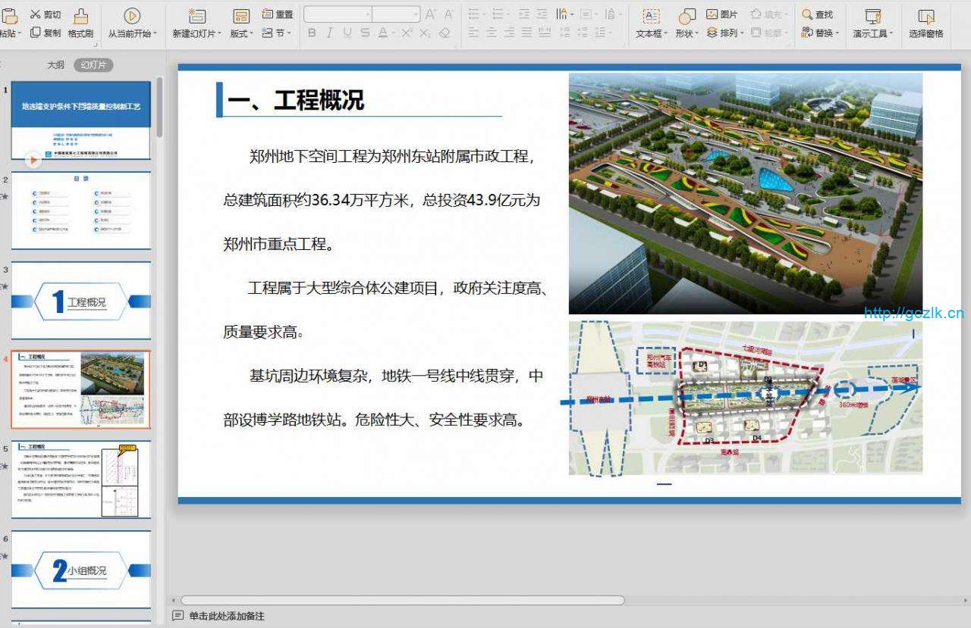
Task: Select slide 5 thumbnail in the panel
Action: coord(80,480)
